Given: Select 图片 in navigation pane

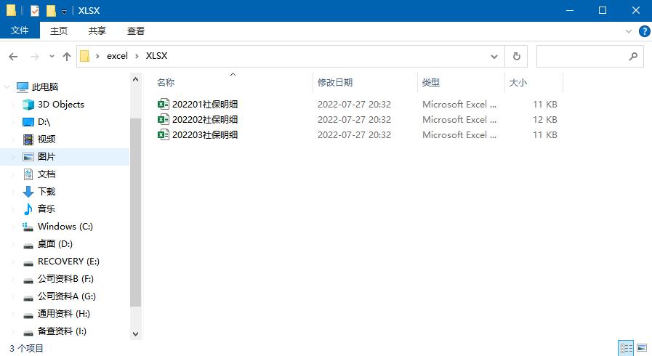Looking at the screenshot, I should tap(46, 157).
